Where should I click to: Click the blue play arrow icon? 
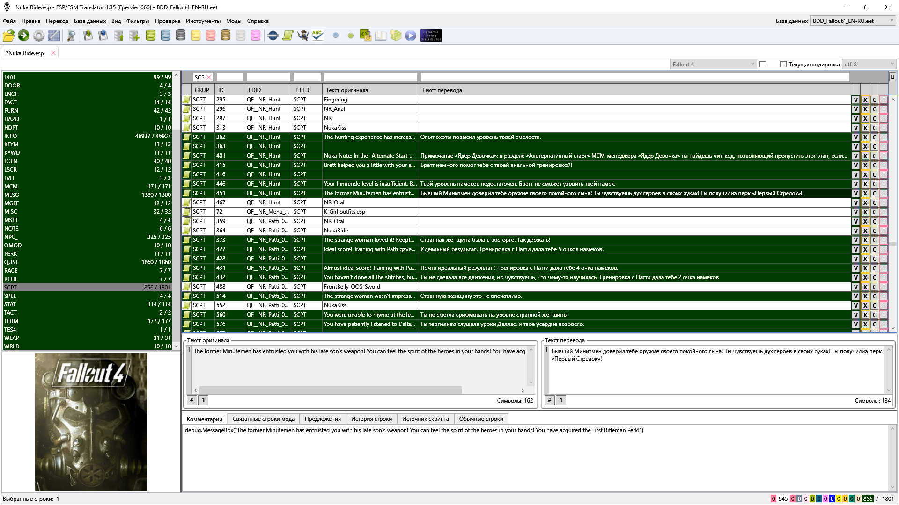[x=411, y=36]
